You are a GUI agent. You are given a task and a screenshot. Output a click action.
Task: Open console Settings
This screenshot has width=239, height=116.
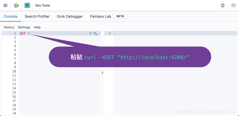pos(24,27)
